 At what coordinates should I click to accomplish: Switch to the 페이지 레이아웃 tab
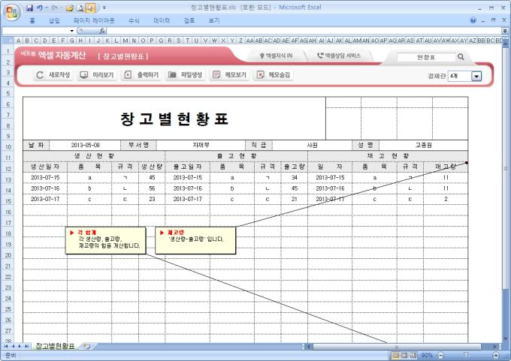click(x=94, y=20)
